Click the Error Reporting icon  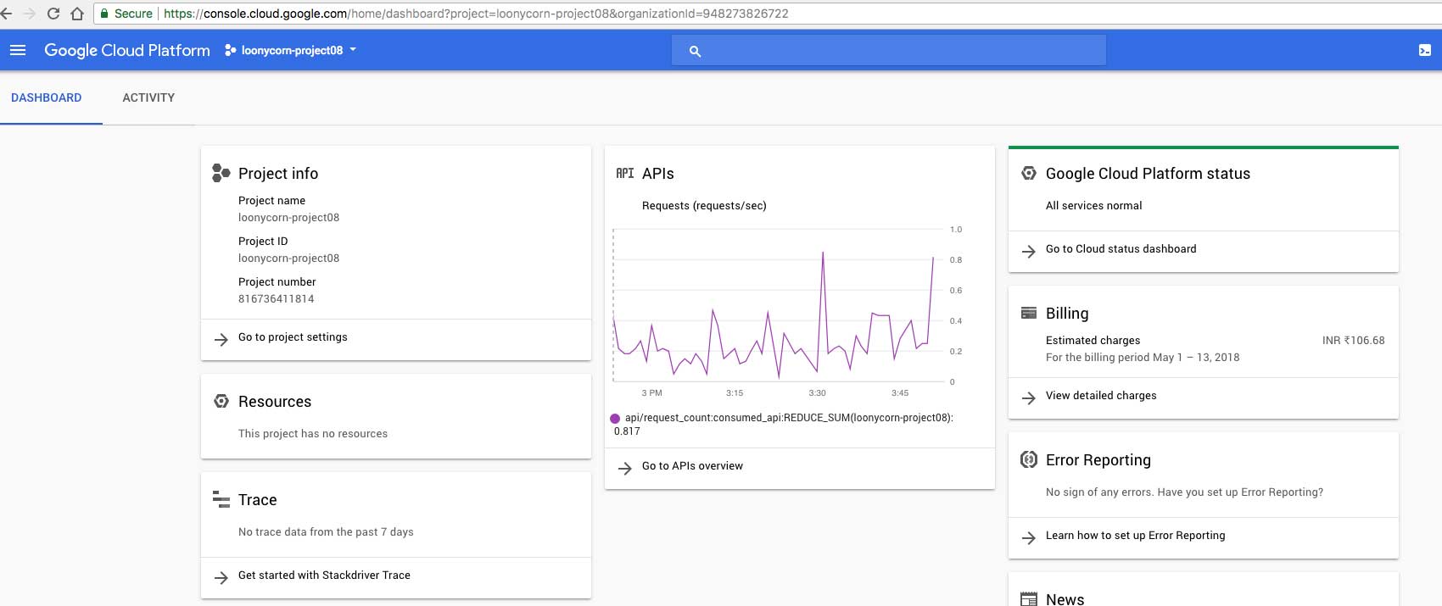pyautogui.click(x=1028, y=460)
